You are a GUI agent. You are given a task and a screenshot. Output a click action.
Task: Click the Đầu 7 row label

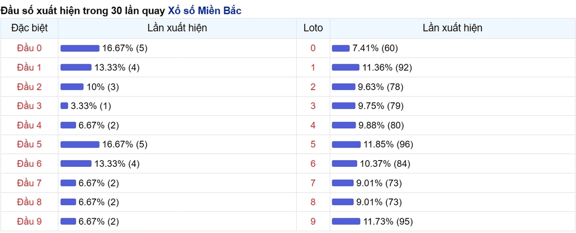point(29,183)
